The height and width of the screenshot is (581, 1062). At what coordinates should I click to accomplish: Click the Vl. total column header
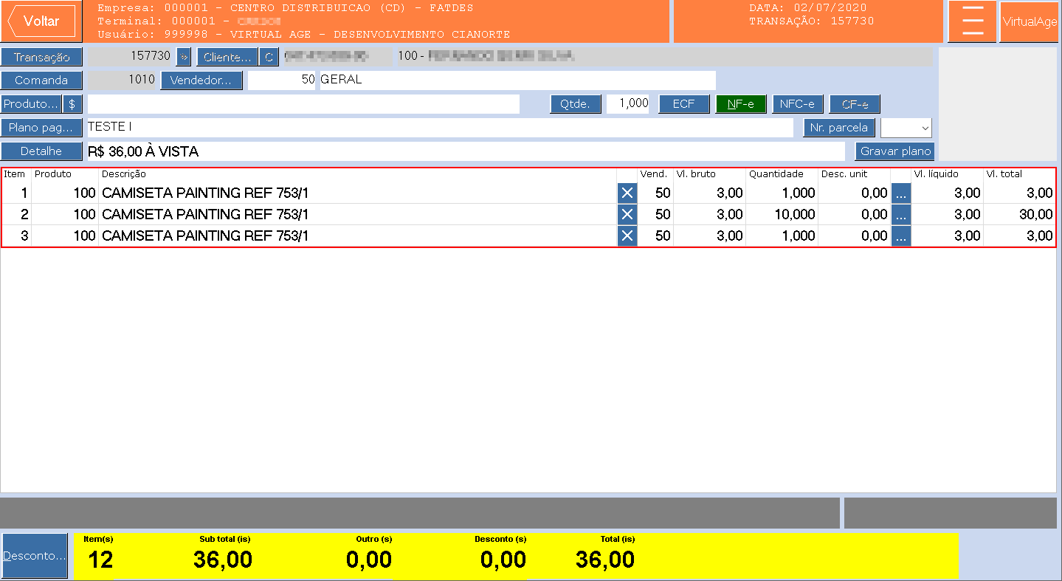coord(1004,174)
